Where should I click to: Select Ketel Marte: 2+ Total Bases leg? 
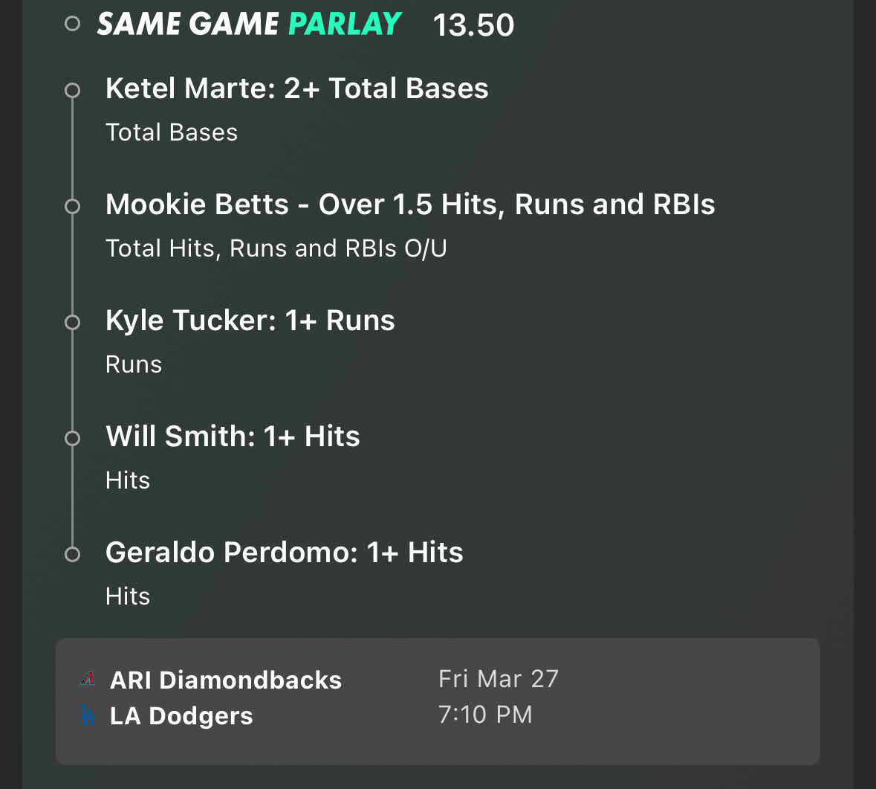[x=296, y=88]
